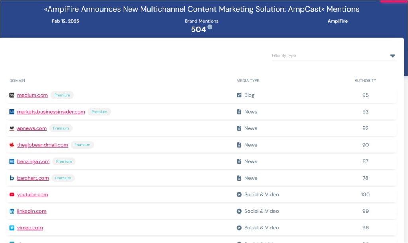Viewport: 408px width, 243px height.
Task: Click the Filter By Type dropdown arrow
Action: tap(392, 56)
